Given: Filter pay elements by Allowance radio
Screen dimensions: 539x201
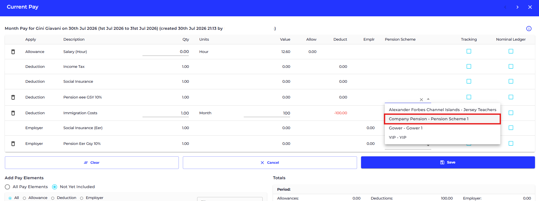Looking at the screenshot, I should (x=24, y=198).
